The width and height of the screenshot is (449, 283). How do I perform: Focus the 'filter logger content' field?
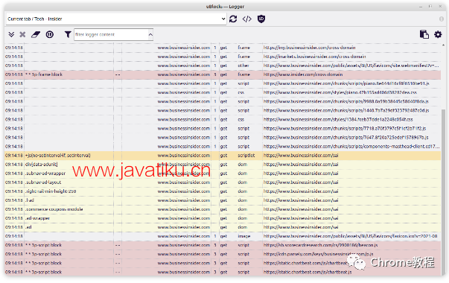point(111,35)
